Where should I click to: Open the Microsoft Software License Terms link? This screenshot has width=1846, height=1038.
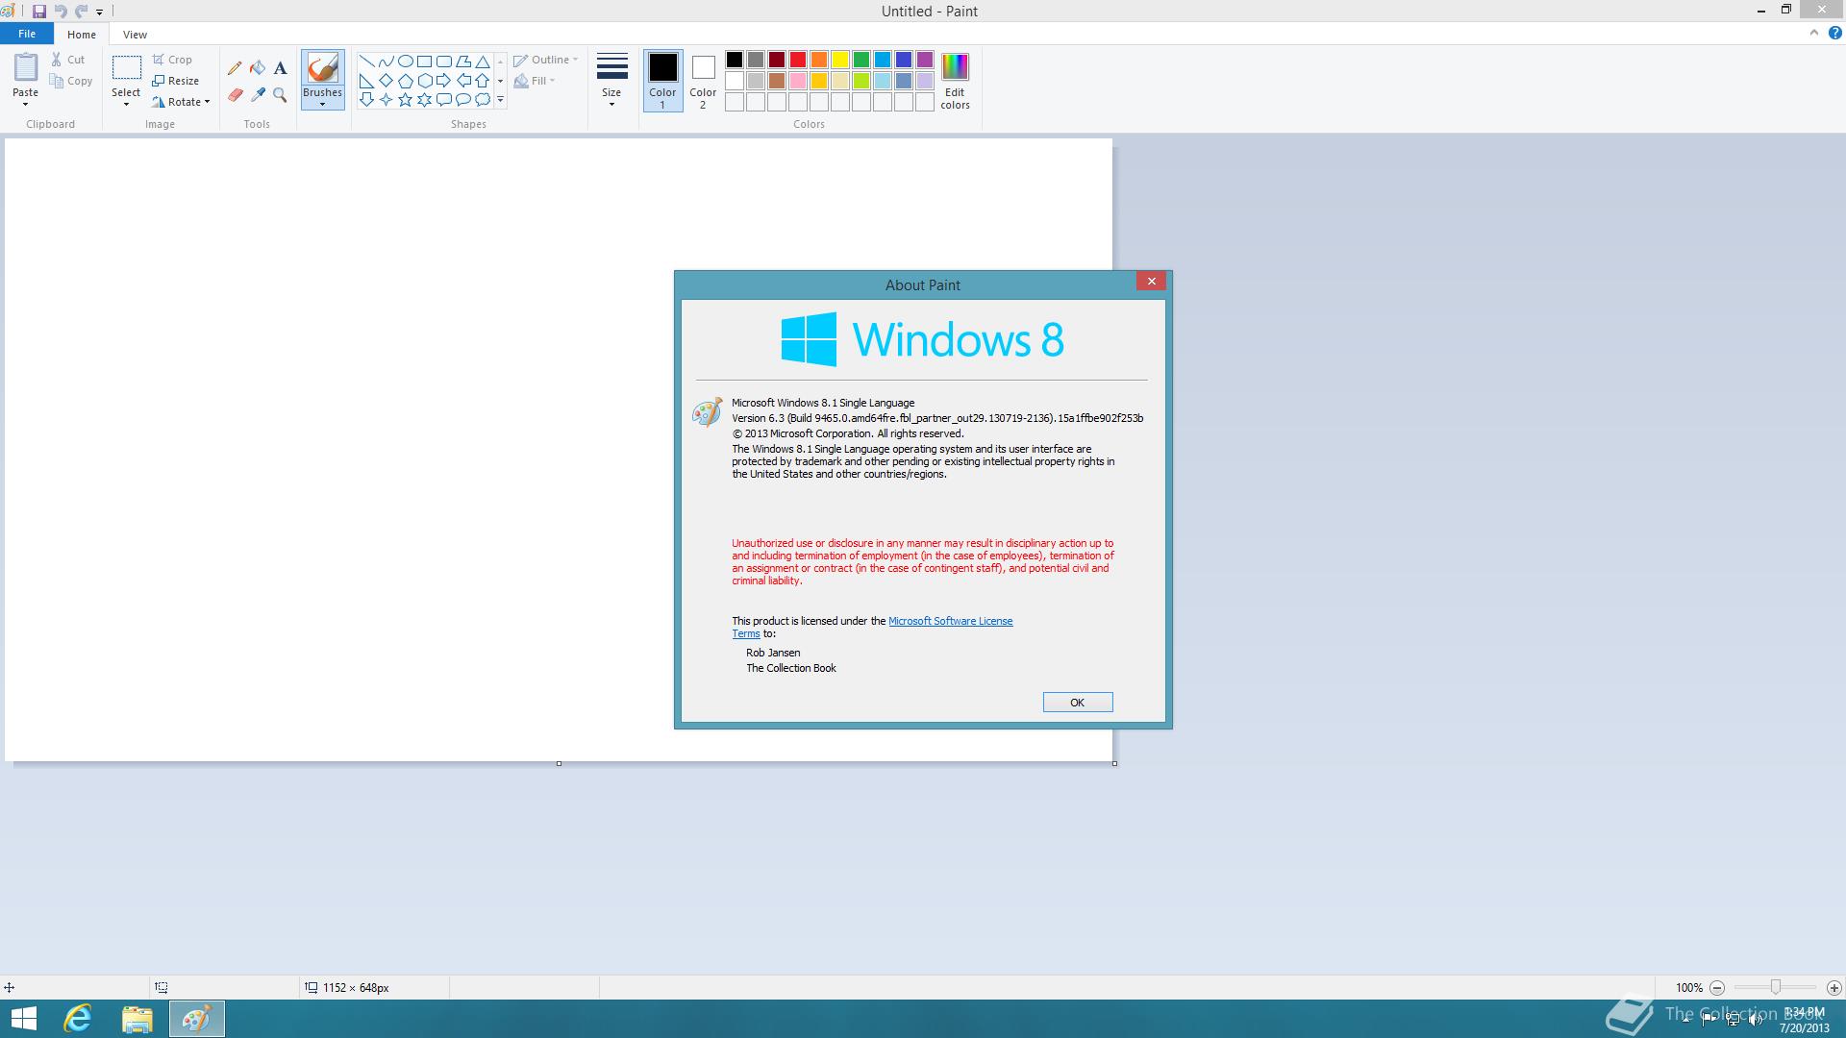950,621
